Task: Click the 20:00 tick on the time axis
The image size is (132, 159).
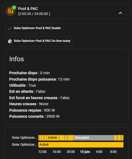Action: pyautogui.click(x=71, y=152)
